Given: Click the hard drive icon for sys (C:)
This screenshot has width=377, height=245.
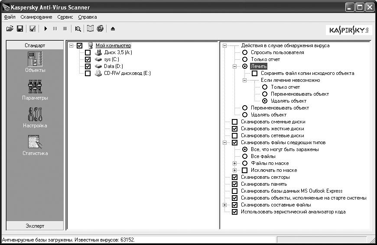Looking at the screenshot, I should click(x=98, y=59).
